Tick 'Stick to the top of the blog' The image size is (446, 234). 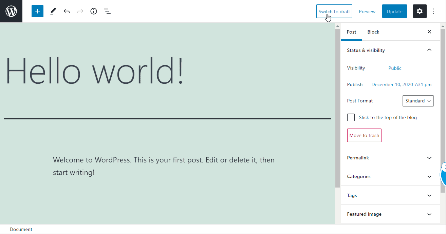coord(351,117)
